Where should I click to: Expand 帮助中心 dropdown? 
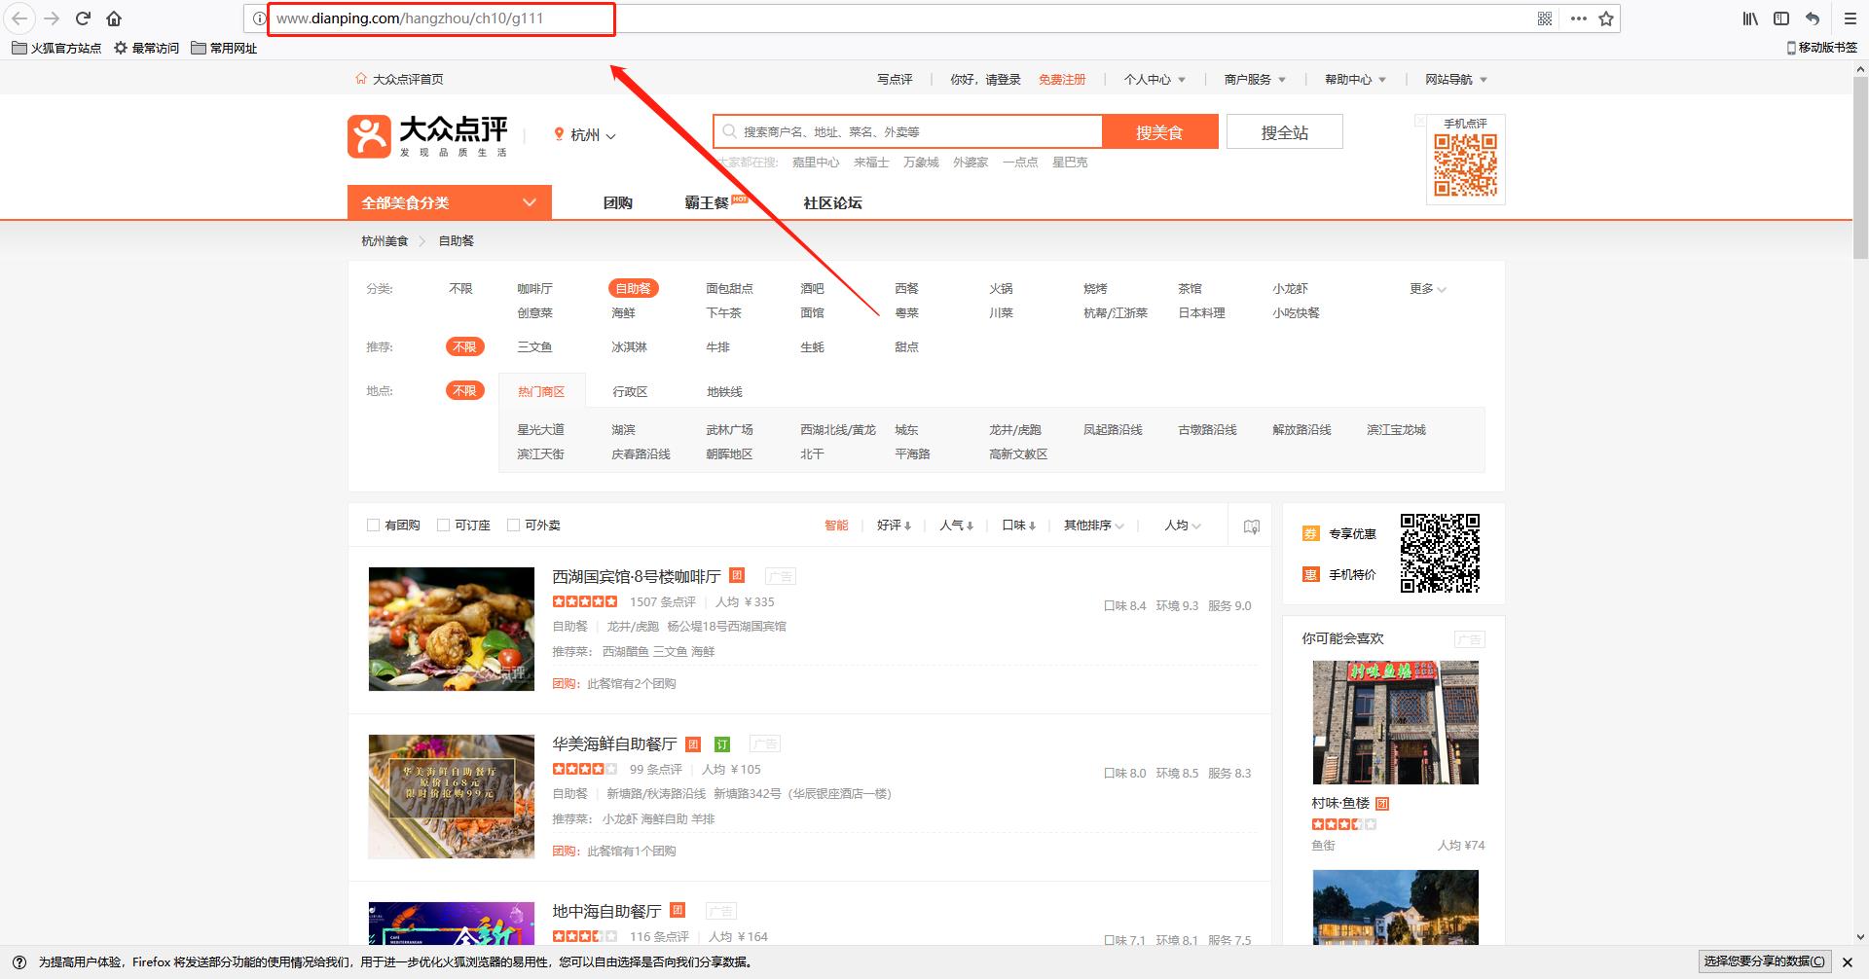(1355, 80)
